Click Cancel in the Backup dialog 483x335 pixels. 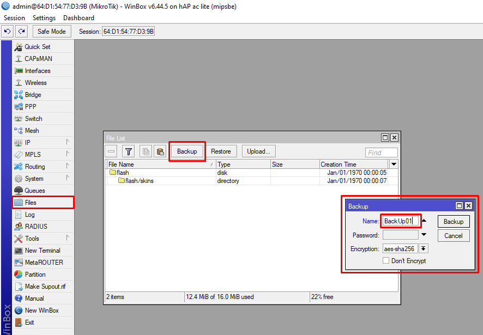(x=453, y=236)
